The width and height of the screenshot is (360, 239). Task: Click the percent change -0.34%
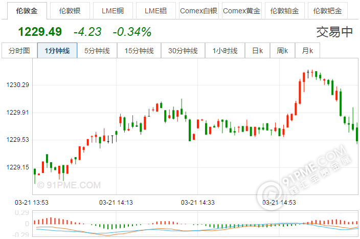[132, 32]
